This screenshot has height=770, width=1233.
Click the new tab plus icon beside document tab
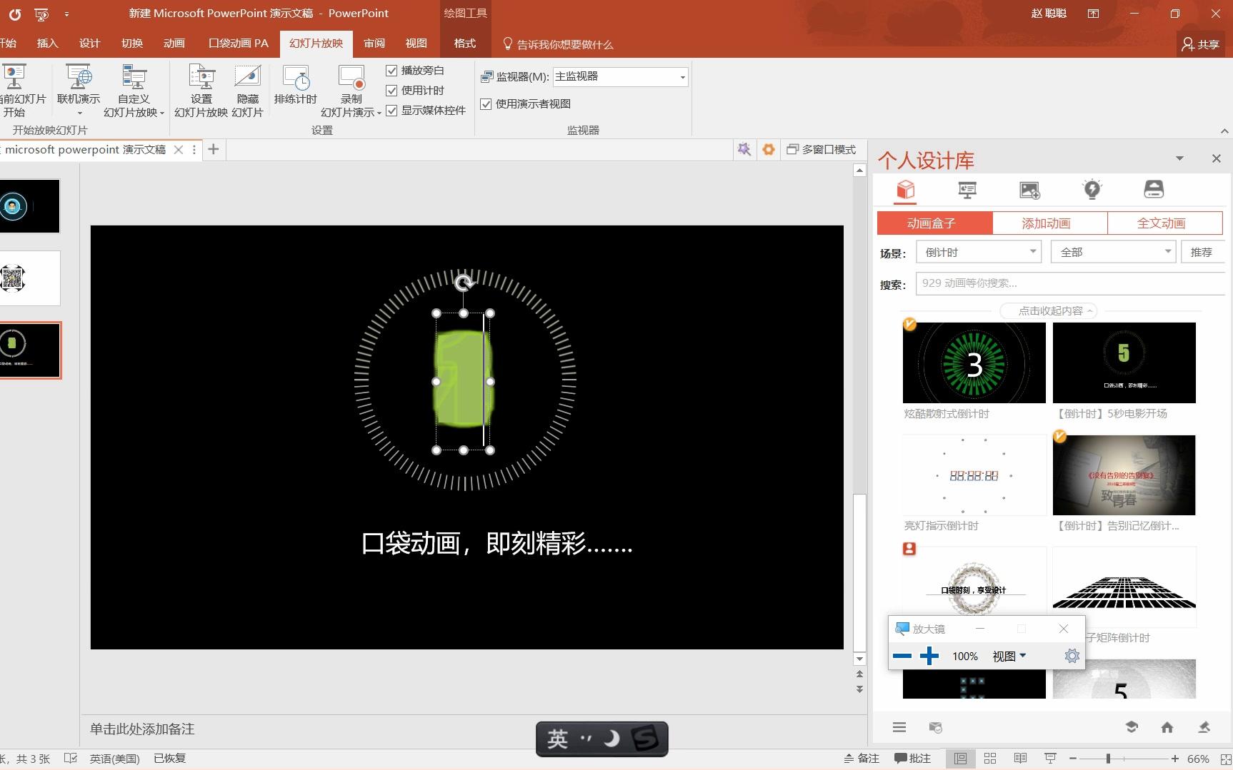click(213, 149)
